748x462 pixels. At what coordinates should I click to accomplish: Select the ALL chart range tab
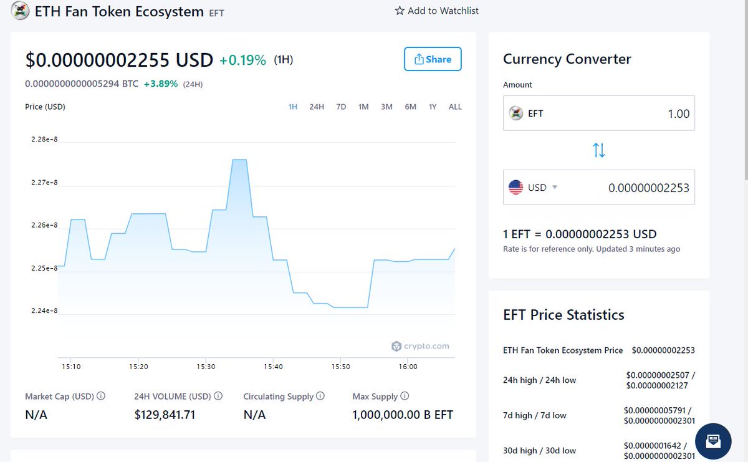coord(455,107)
